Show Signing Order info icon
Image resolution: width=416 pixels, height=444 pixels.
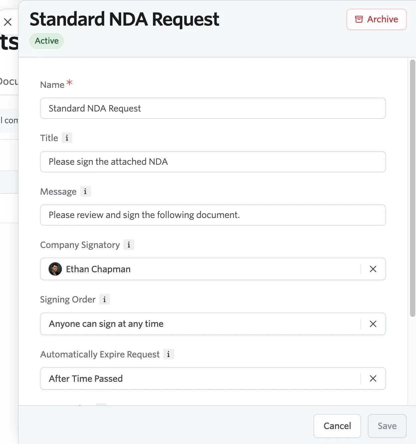(x=104, y=299)
